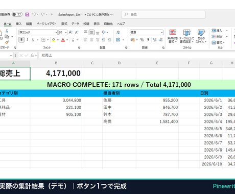The image size is (235, 194).
Task: Click 書式 in the cells group
Action: click(x=218, y=42)
